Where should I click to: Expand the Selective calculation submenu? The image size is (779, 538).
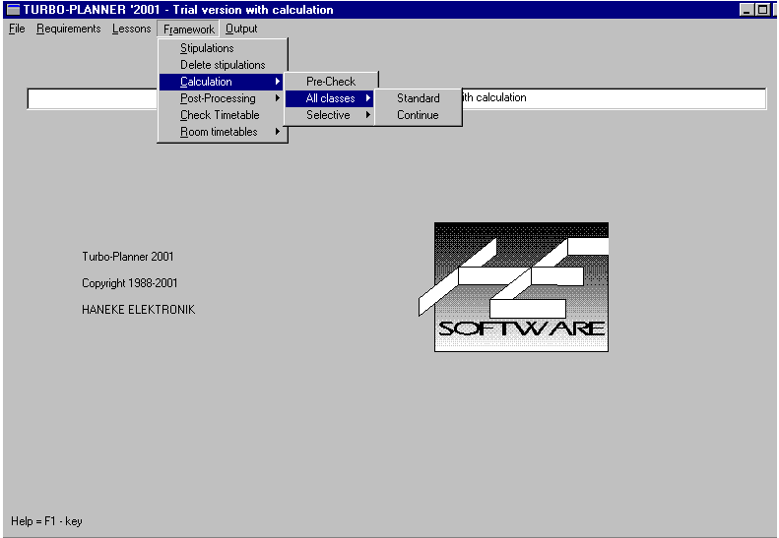pyautogui.click(x=330, y=115)
